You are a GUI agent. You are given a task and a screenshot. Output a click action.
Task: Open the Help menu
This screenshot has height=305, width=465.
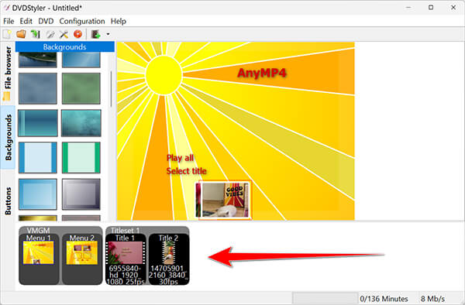coord(119,22)
